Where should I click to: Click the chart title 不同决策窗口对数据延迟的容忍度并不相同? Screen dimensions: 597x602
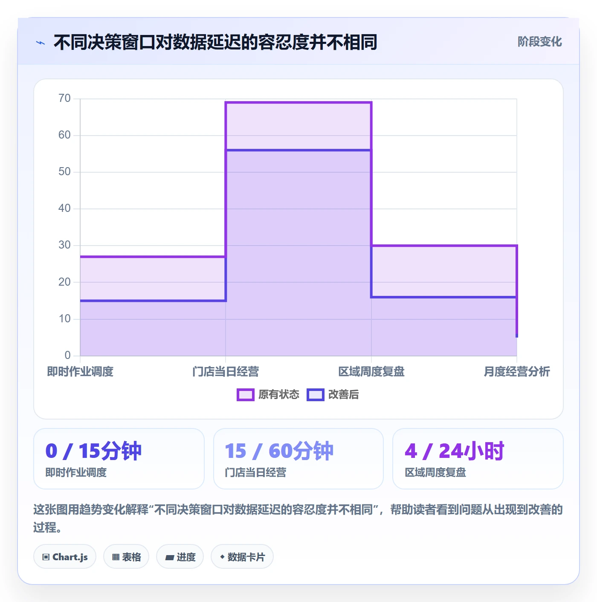pos(215,43)
